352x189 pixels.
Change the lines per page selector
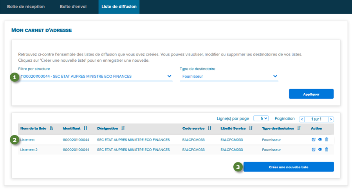[261, 118]
